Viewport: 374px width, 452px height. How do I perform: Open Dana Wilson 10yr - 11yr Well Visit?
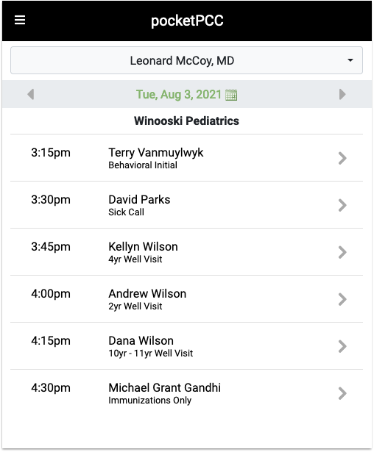(186, 346)
